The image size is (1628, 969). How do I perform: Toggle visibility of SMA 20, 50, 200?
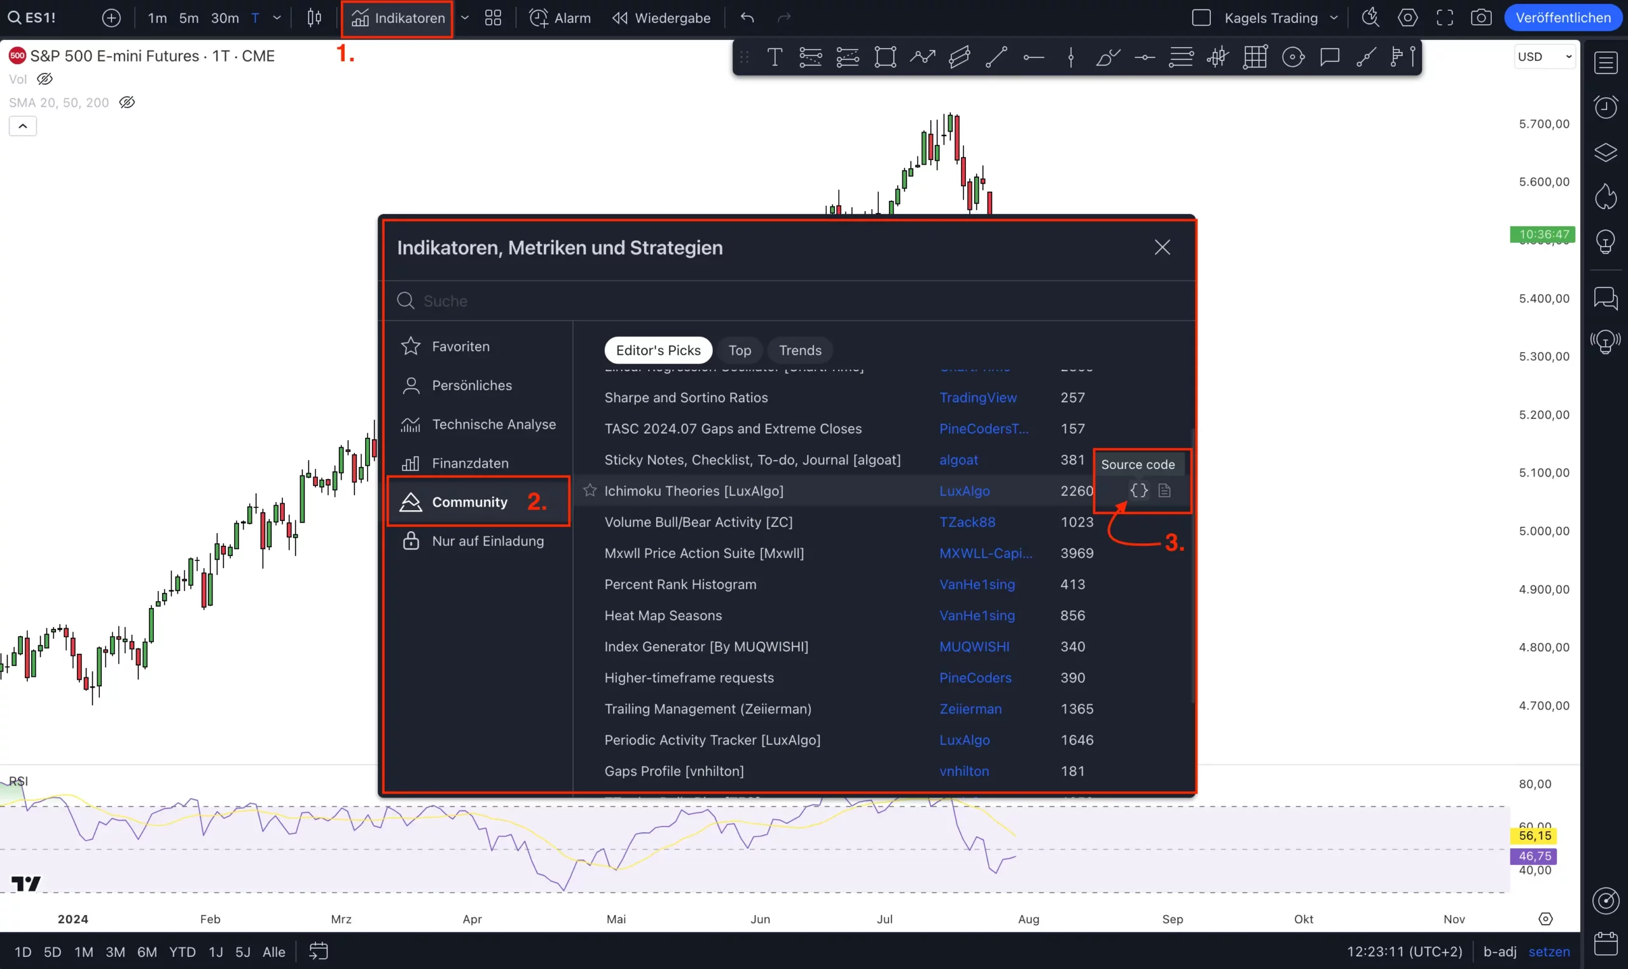tap(127, 102)
